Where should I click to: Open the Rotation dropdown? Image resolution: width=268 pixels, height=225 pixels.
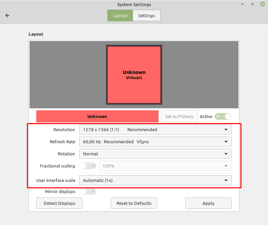(155, 154)
